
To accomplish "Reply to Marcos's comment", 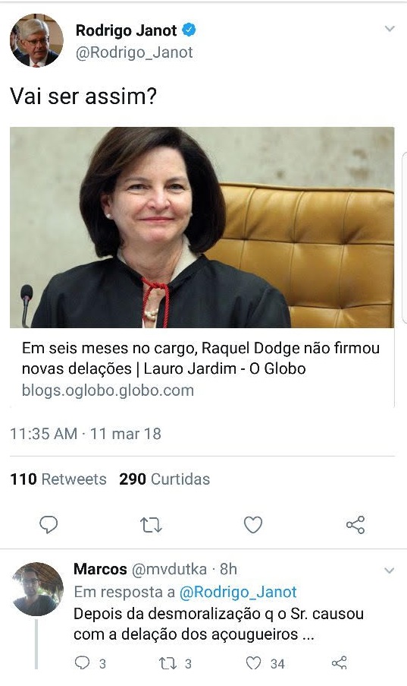I will (82, 663).
